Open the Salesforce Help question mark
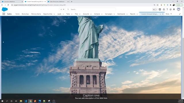Screen dimensions: 184x103 167,9
